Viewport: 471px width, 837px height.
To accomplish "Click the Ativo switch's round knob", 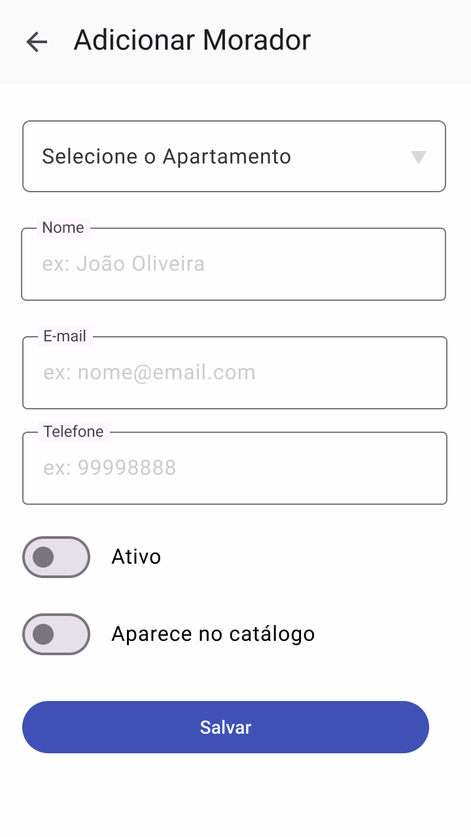I will point(43,557).
